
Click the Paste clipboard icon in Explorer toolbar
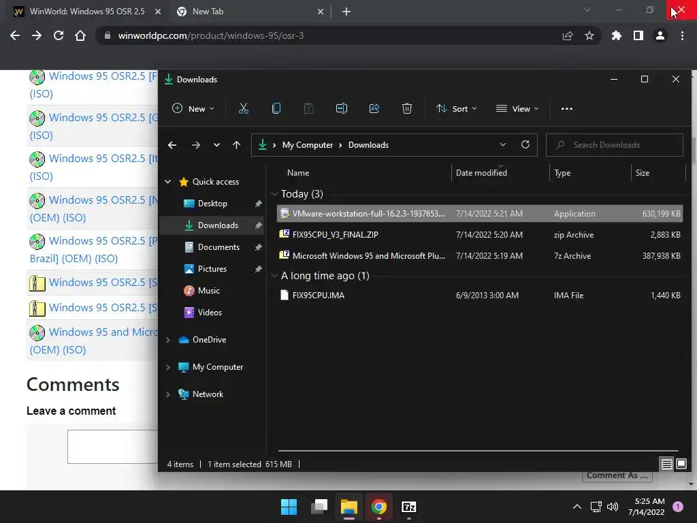(x=308, y=108)
